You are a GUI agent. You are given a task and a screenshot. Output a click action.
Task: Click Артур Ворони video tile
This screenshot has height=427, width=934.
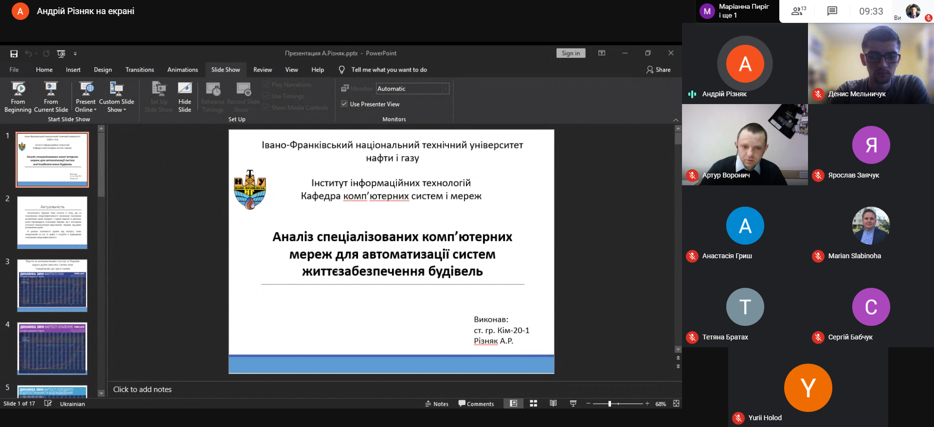point(745,144)
